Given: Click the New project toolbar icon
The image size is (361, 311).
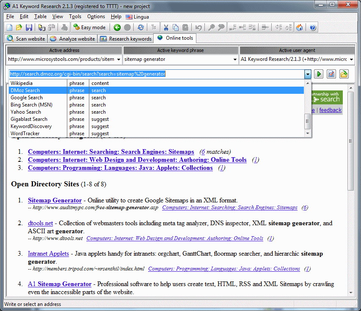Looking at the screenshot, I should 9,27.
